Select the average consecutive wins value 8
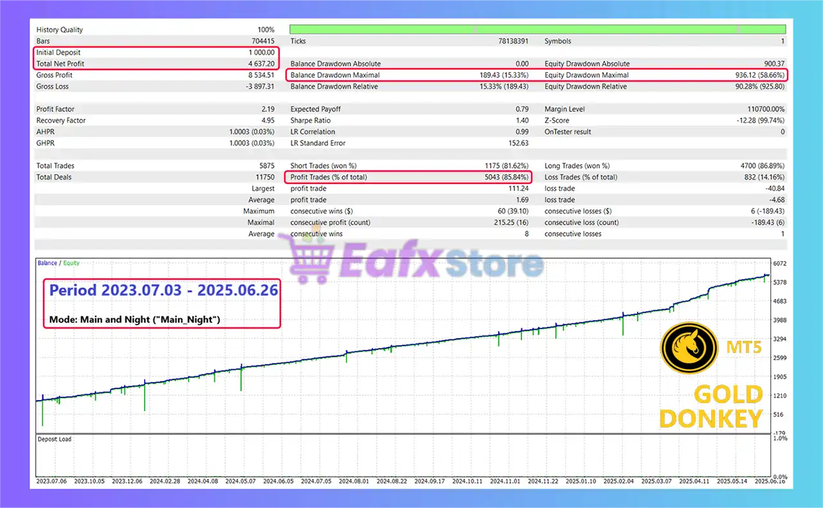 point(527,234)
